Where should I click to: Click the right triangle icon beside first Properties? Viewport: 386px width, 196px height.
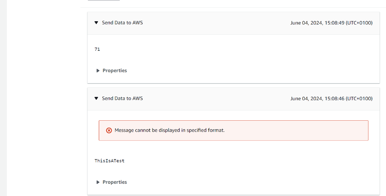tap(98, 71)
